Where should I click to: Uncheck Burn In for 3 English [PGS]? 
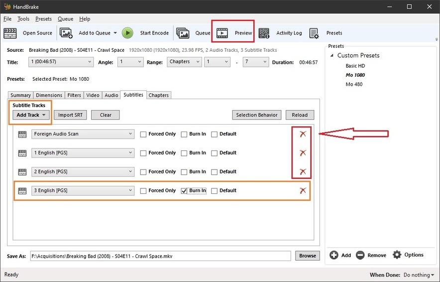(184, 191)
